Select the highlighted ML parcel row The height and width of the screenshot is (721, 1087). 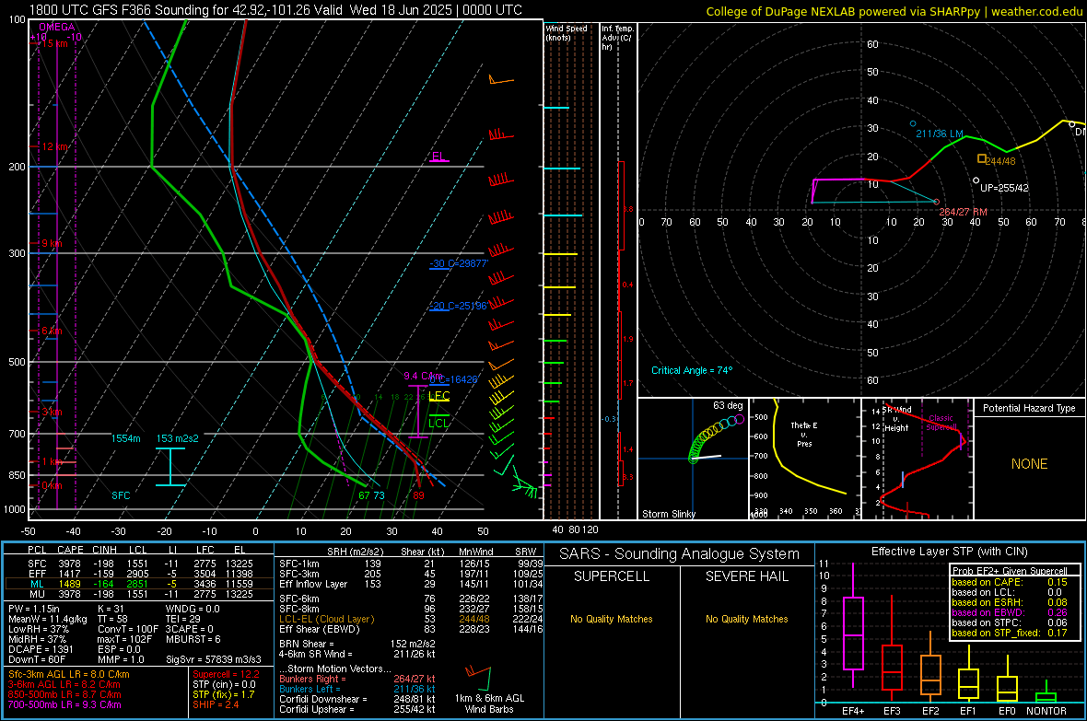click(x=139, y=584)
